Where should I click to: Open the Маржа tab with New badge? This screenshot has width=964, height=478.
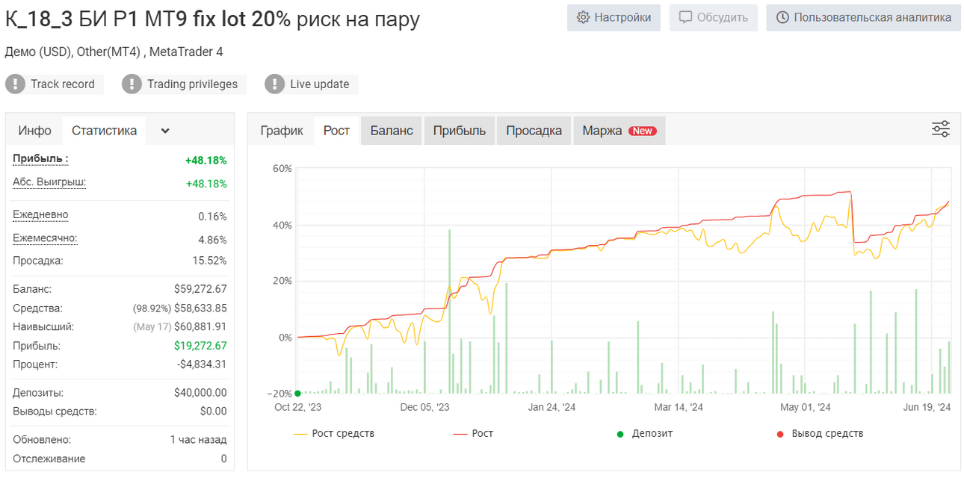[x=619, y=131]
